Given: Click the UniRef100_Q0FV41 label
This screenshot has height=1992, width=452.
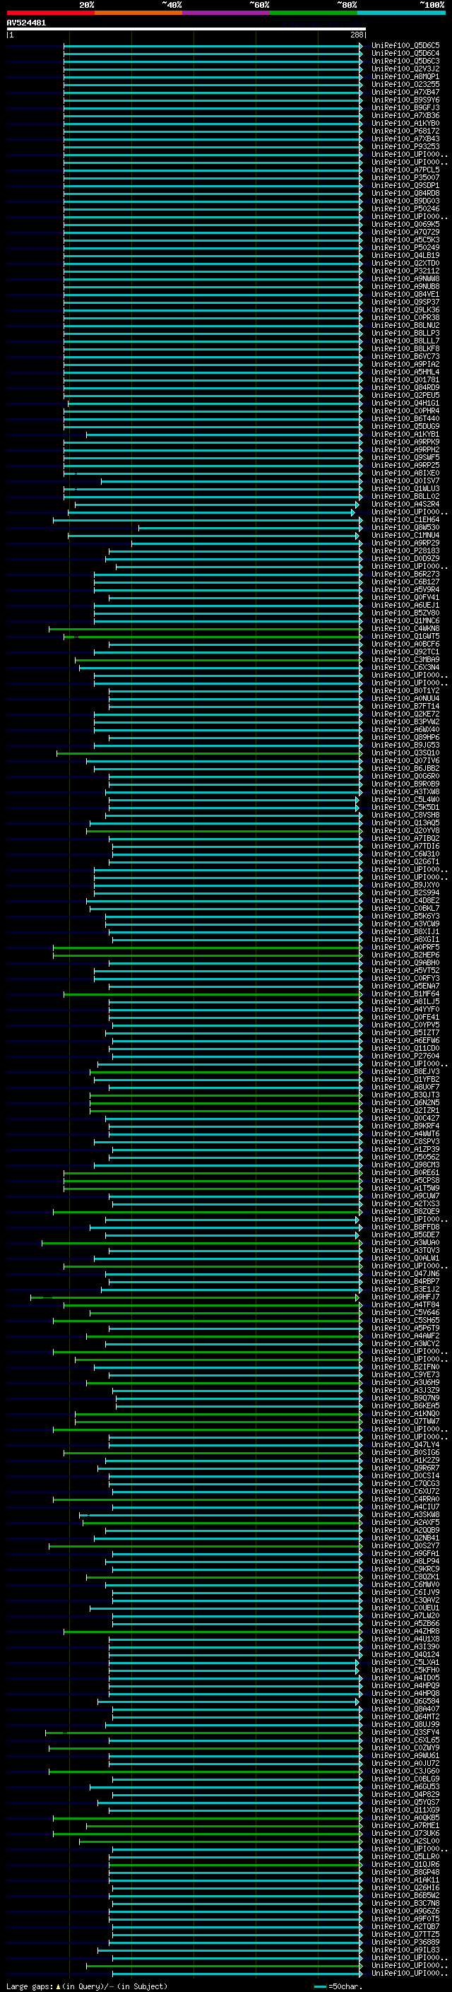Looking at the screenshot, I should pos(405,598).
